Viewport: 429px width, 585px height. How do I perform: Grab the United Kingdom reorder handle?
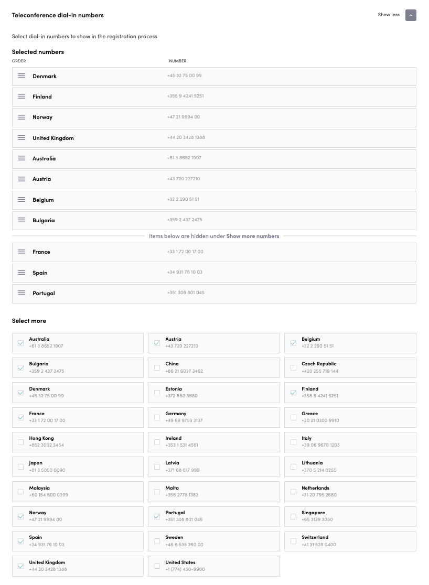tap(22, 137)
